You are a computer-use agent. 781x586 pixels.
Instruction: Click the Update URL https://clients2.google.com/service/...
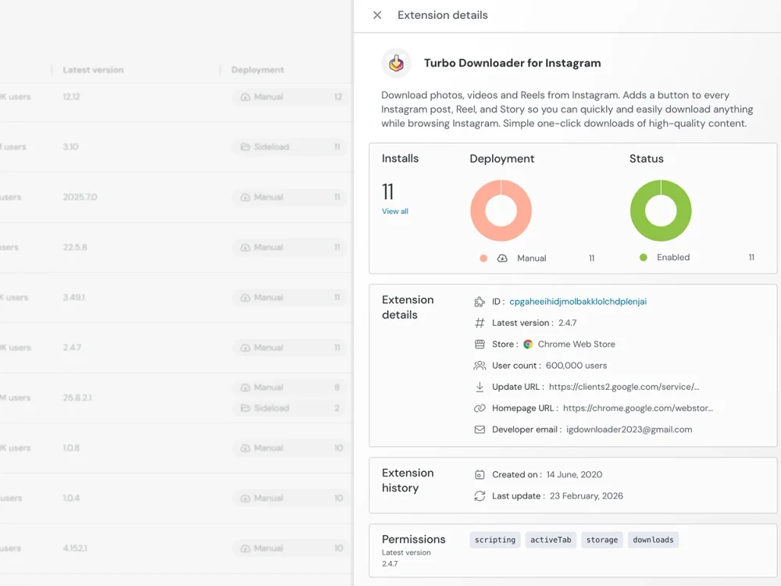(x=624, y=387)
